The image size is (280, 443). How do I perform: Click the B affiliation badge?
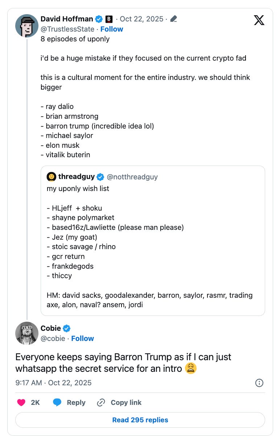tap(109, 19)
